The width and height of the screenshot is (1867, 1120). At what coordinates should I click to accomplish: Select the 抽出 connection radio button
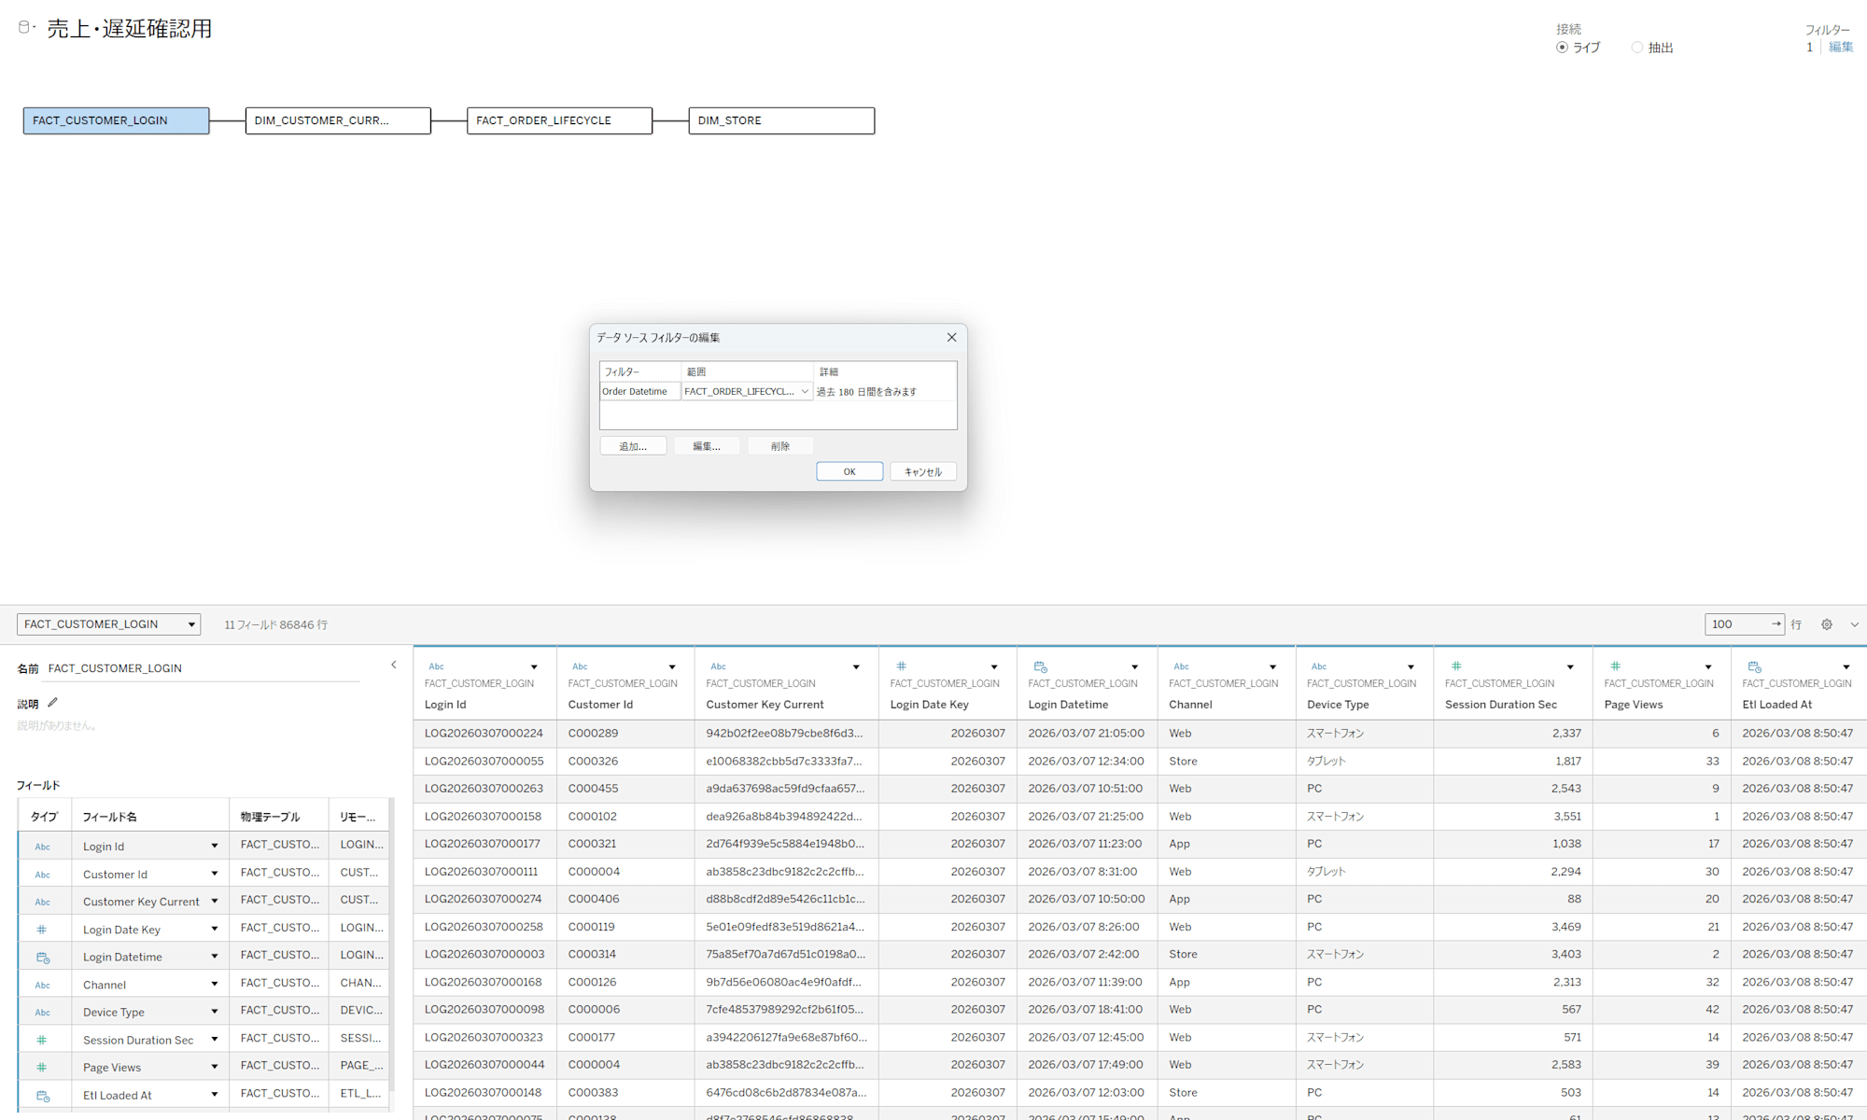pos(1637,48)
